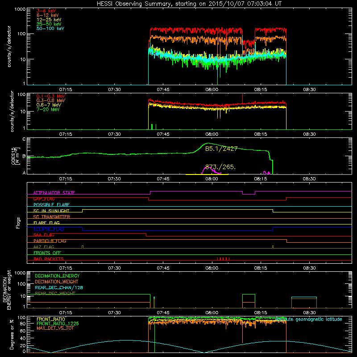Click the BAD_PACKETS tick marks near 08:00
Screen dimensions: 357x357
pyautogui.click(x=224, y=259)
